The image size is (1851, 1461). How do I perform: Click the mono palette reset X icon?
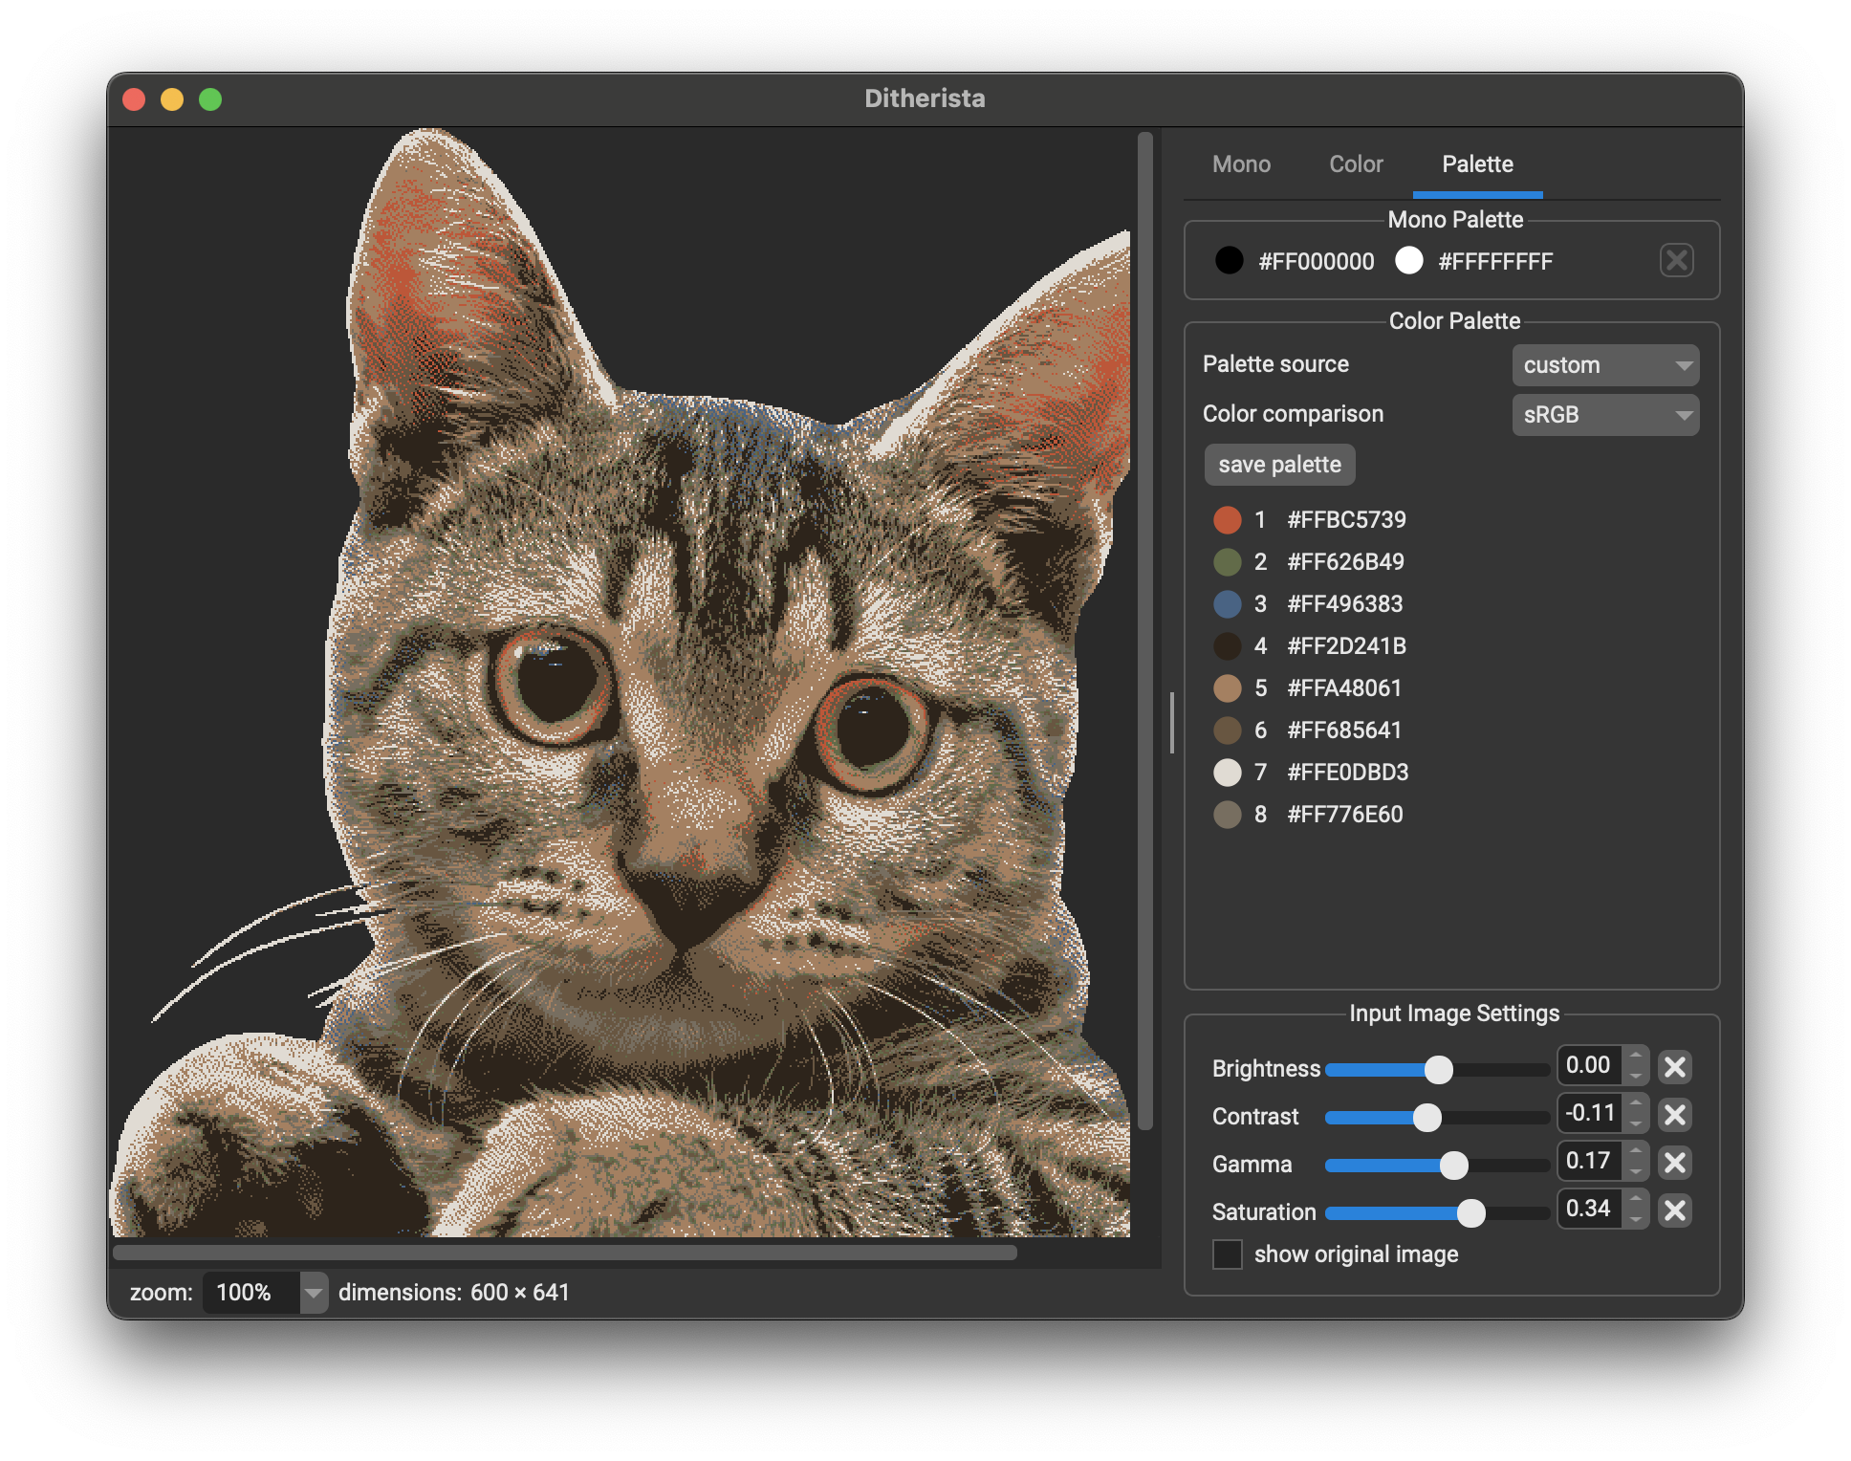tap(1676, 260)
